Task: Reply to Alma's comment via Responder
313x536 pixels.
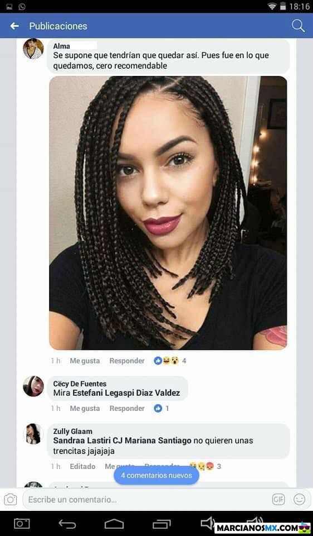Action: pos(127,361)
